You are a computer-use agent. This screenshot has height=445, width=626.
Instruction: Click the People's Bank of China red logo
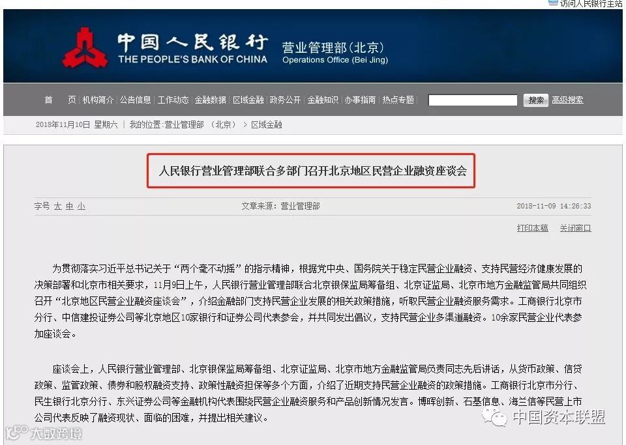coord(85,48)
